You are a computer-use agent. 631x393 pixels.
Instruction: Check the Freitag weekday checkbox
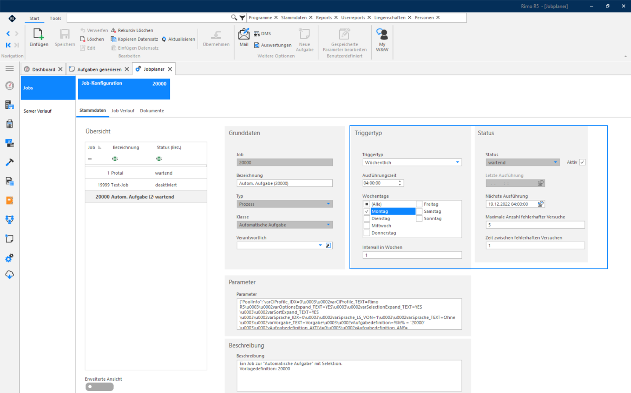[419, 204]
